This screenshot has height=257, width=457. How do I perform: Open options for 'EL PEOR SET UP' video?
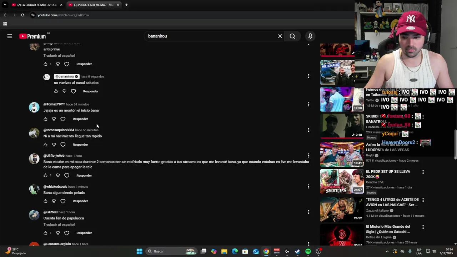coord(423,172)
